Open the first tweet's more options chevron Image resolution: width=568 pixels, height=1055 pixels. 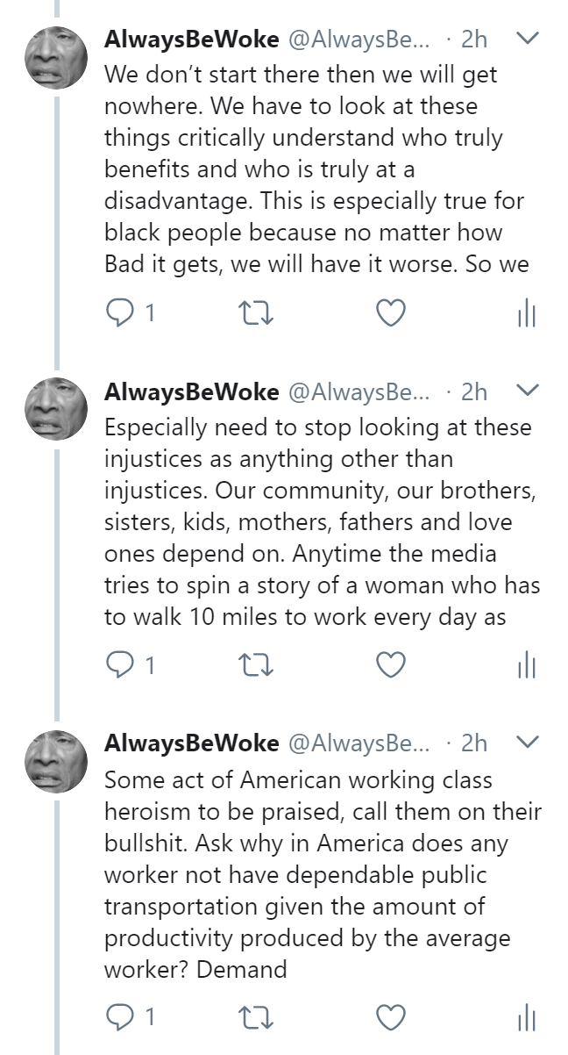click(528, 39)
